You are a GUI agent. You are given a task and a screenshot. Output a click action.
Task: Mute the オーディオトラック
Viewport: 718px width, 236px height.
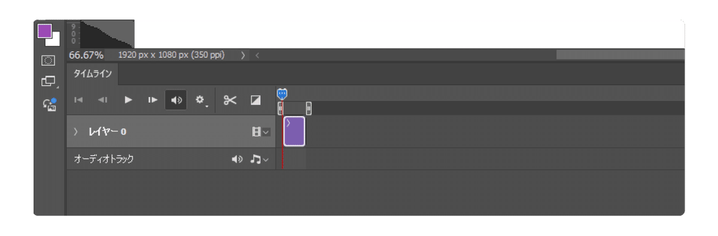coord(238,160)
